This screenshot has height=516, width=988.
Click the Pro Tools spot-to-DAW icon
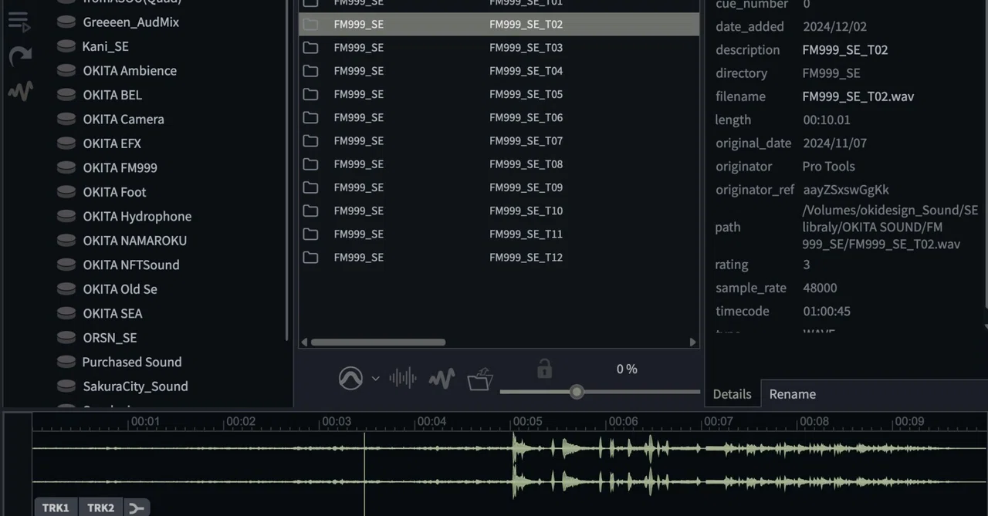pos(350,378)
